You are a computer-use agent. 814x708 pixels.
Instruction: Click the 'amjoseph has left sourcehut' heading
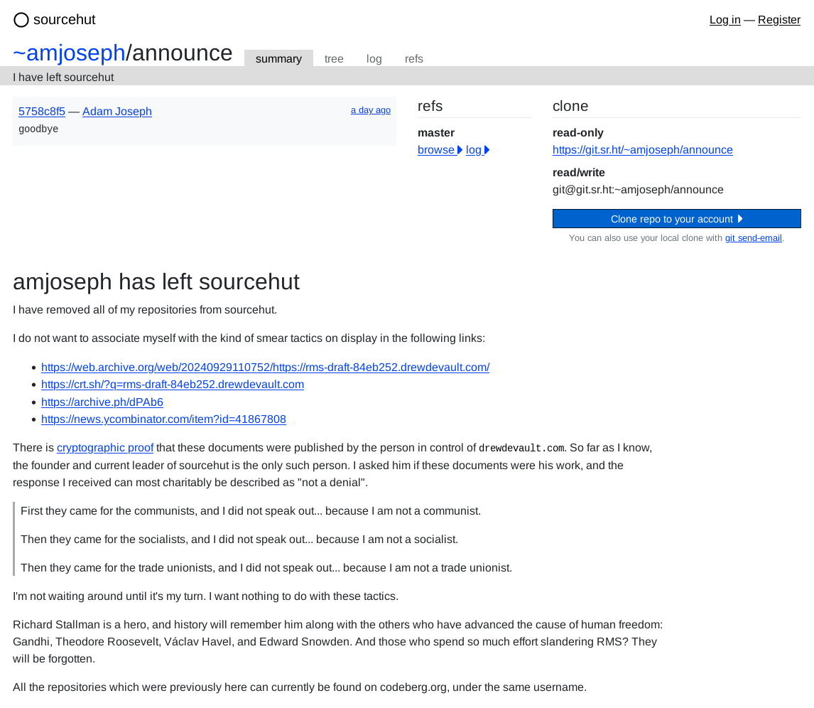click(x=156, y=281)
